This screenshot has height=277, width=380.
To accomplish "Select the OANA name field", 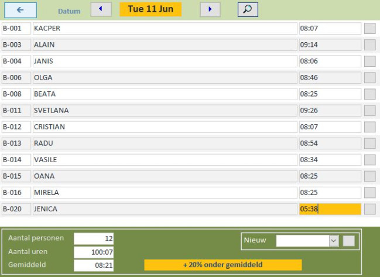I will pos(165,176).
